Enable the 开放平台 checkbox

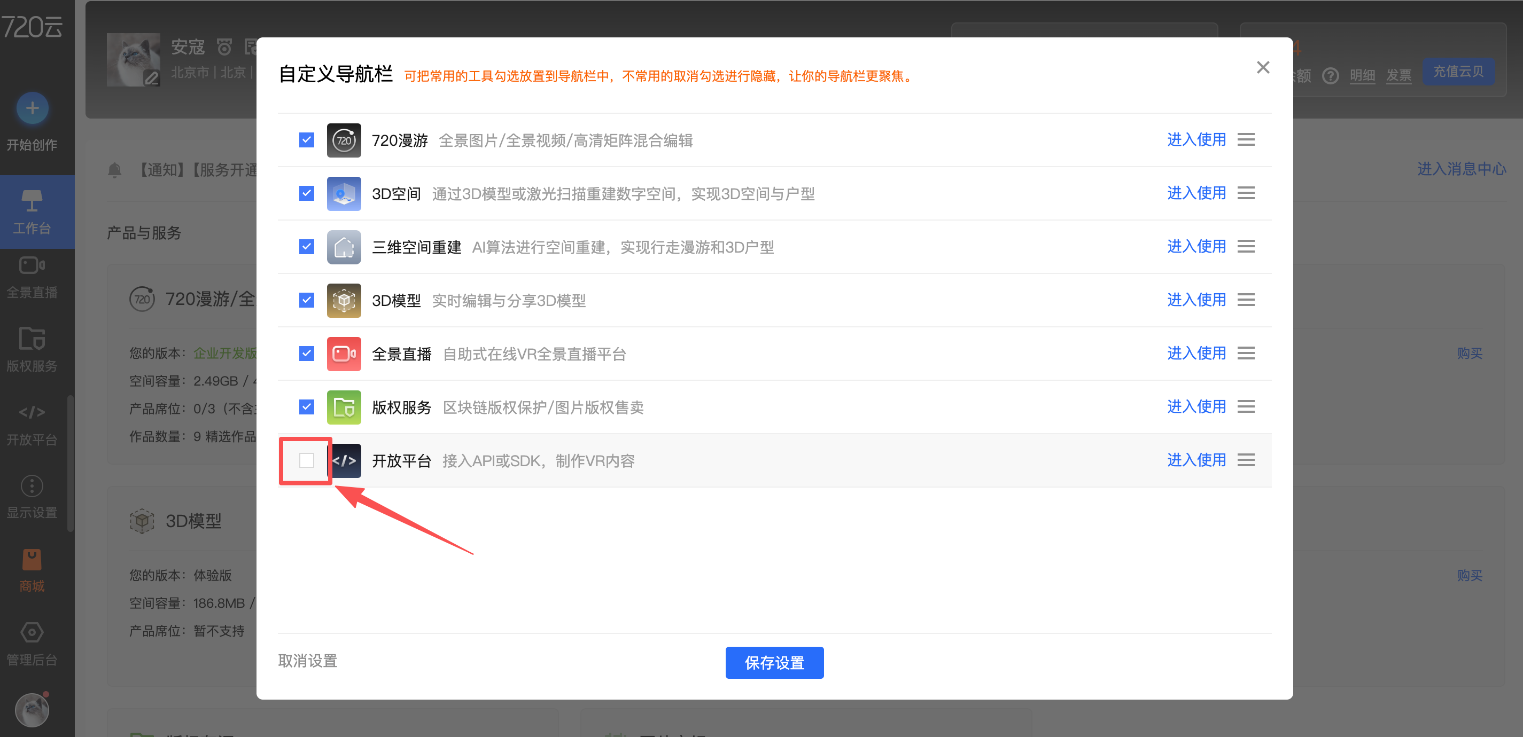(x=306, y=460)
